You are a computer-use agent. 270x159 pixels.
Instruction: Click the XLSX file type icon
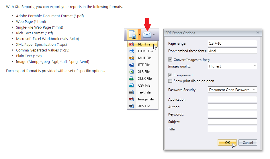coord(131,79)
